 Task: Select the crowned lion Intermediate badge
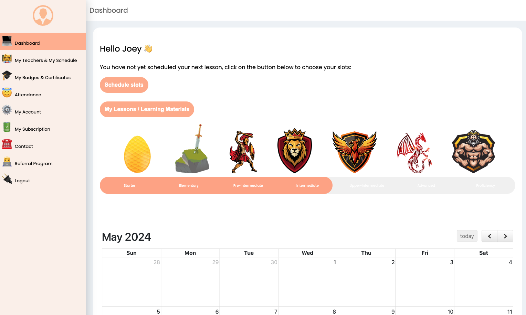coord(295,151)
